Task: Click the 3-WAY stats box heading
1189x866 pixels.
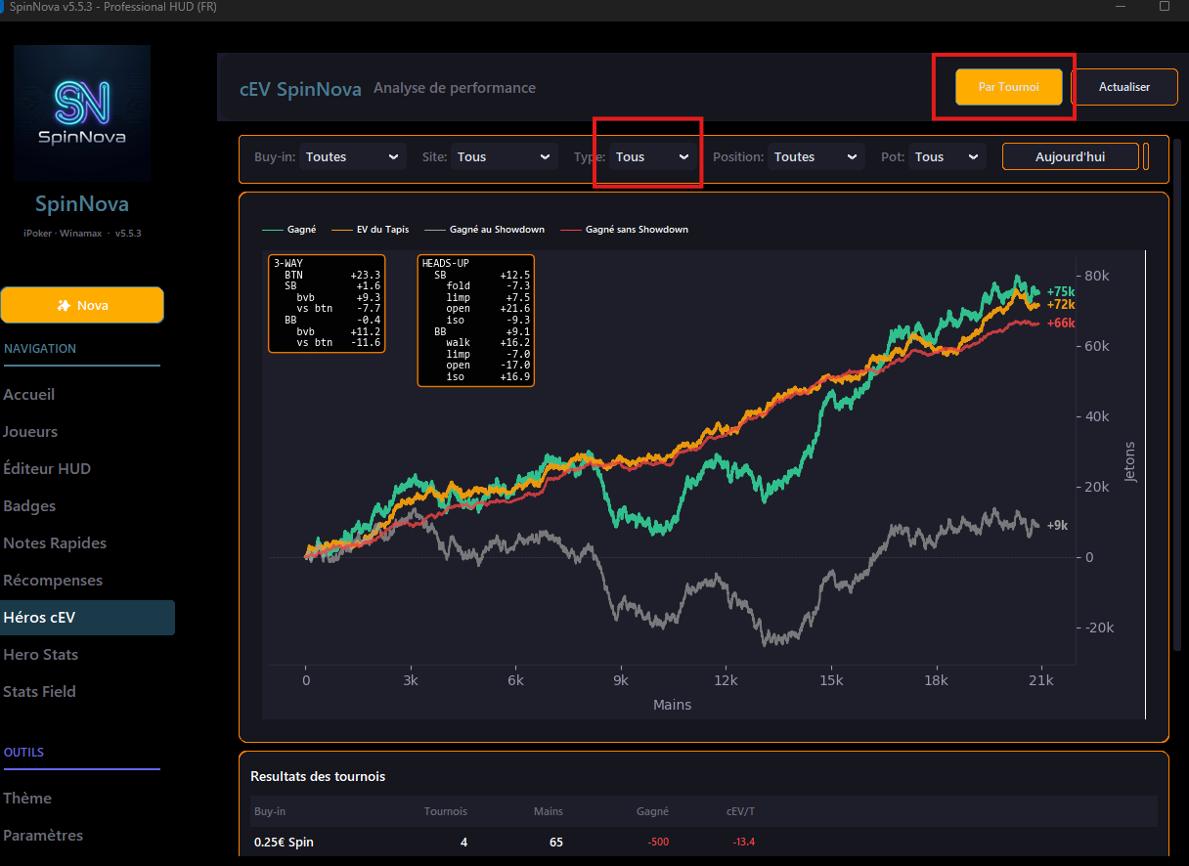Action: point(287,263)
